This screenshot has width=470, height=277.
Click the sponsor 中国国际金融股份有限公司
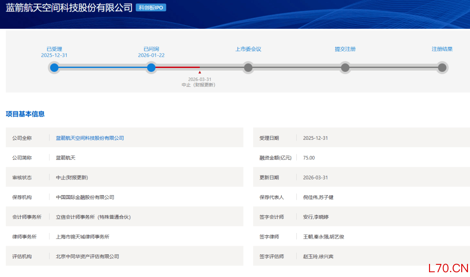pos(85,197)
